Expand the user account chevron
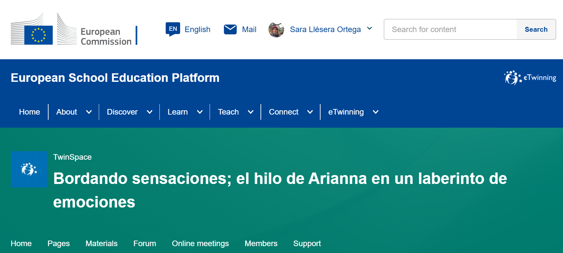This screenshot has height=253, width=563. [369, 29]
